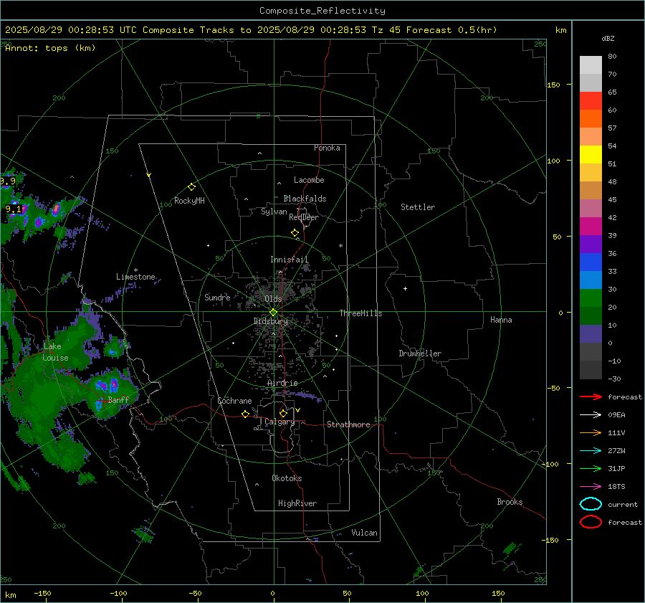Click the Lacombe city label
This screenshot has height=603, width=645.
tap(309, 180)
